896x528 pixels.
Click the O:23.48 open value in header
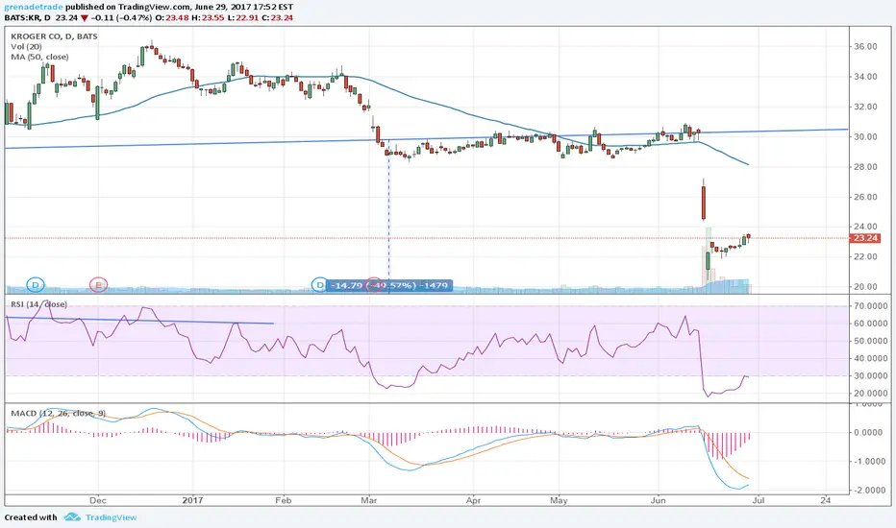173,17
